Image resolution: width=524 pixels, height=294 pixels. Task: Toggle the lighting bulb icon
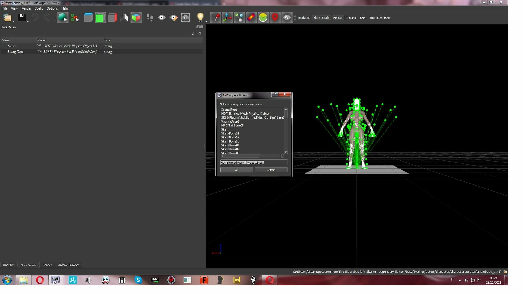[200, 18]
